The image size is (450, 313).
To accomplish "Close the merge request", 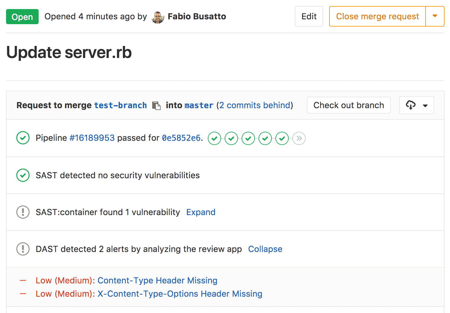I will (377, 16).
